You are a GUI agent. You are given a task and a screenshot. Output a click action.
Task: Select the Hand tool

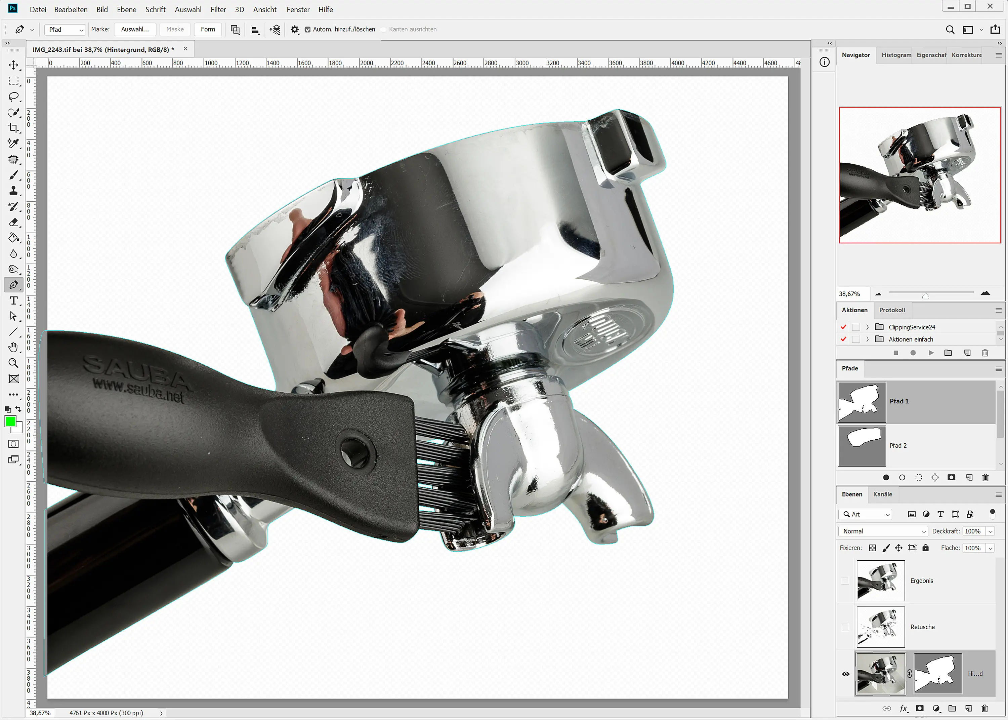coord(13,347)
